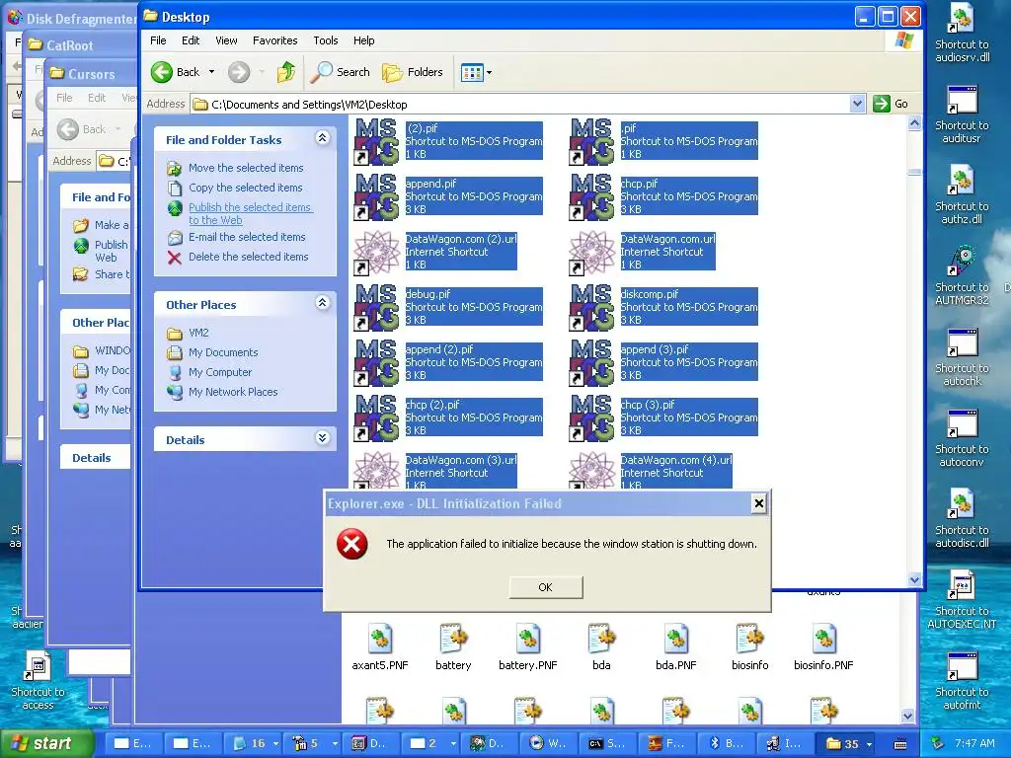This screenshot has width=1011, height=758.
Task: Click Copy the selected items
Action: coord(245,188)
